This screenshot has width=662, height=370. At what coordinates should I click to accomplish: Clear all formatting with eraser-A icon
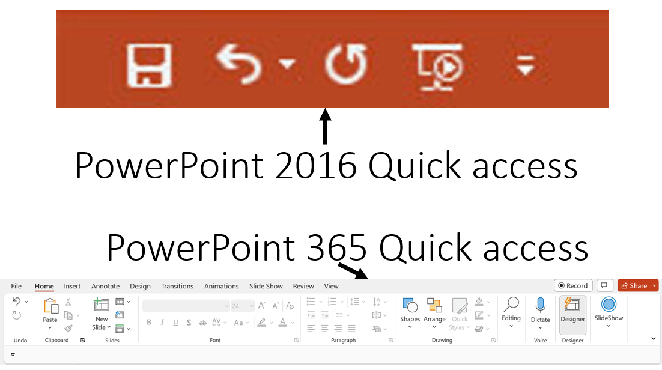290,305
